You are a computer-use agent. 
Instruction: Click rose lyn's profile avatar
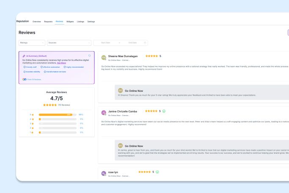[x=104, y=174]
